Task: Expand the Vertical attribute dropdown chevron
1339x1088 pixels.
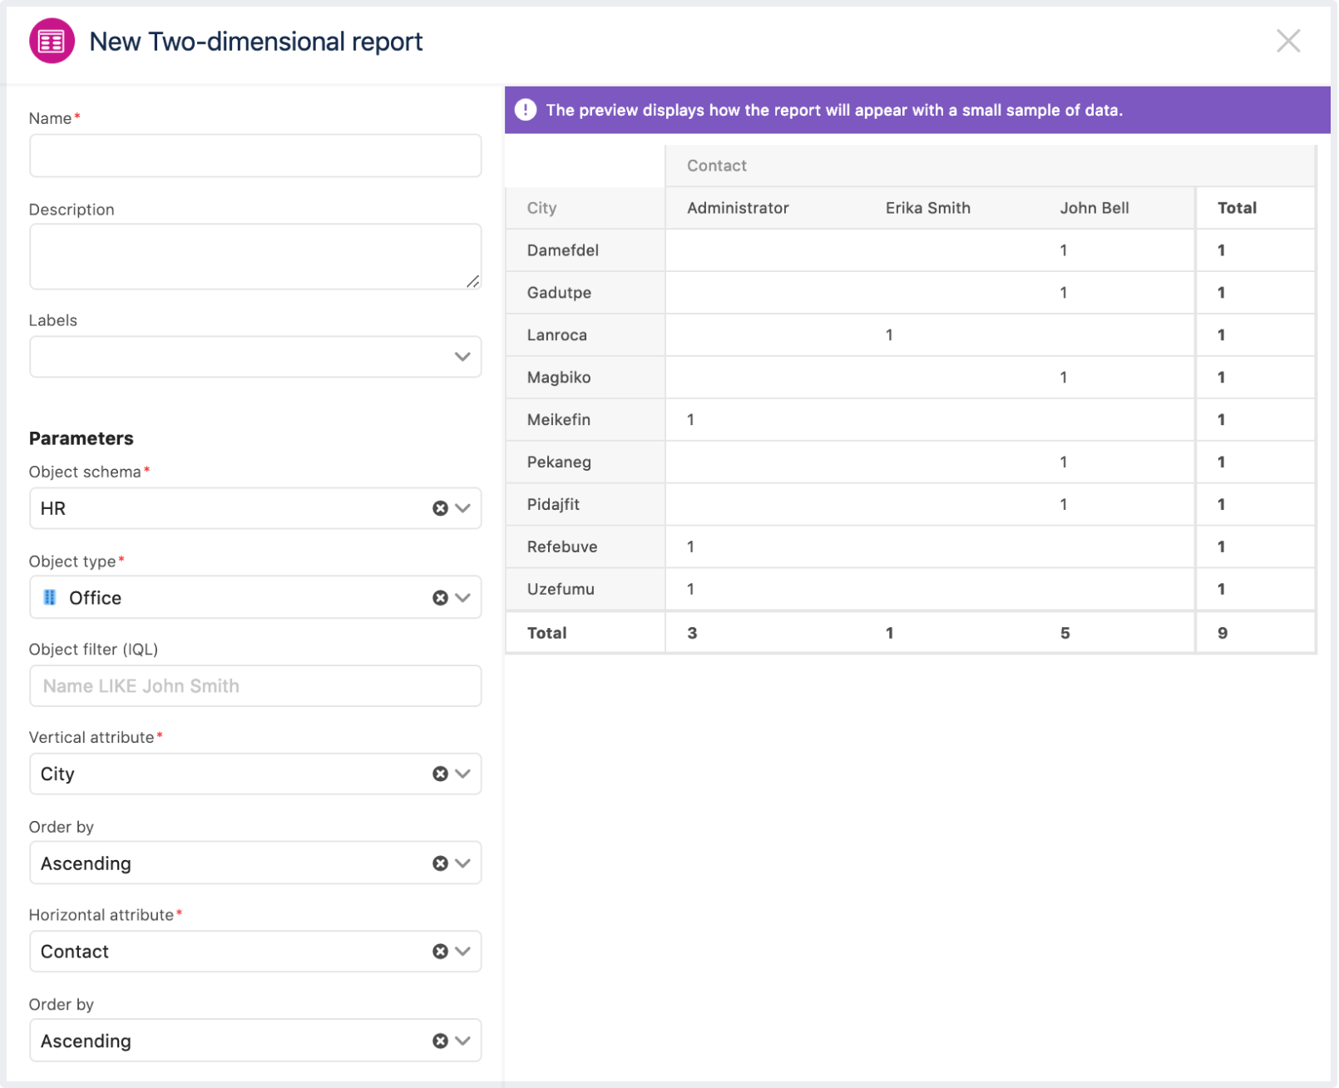Action: click(x=463, y=774)
